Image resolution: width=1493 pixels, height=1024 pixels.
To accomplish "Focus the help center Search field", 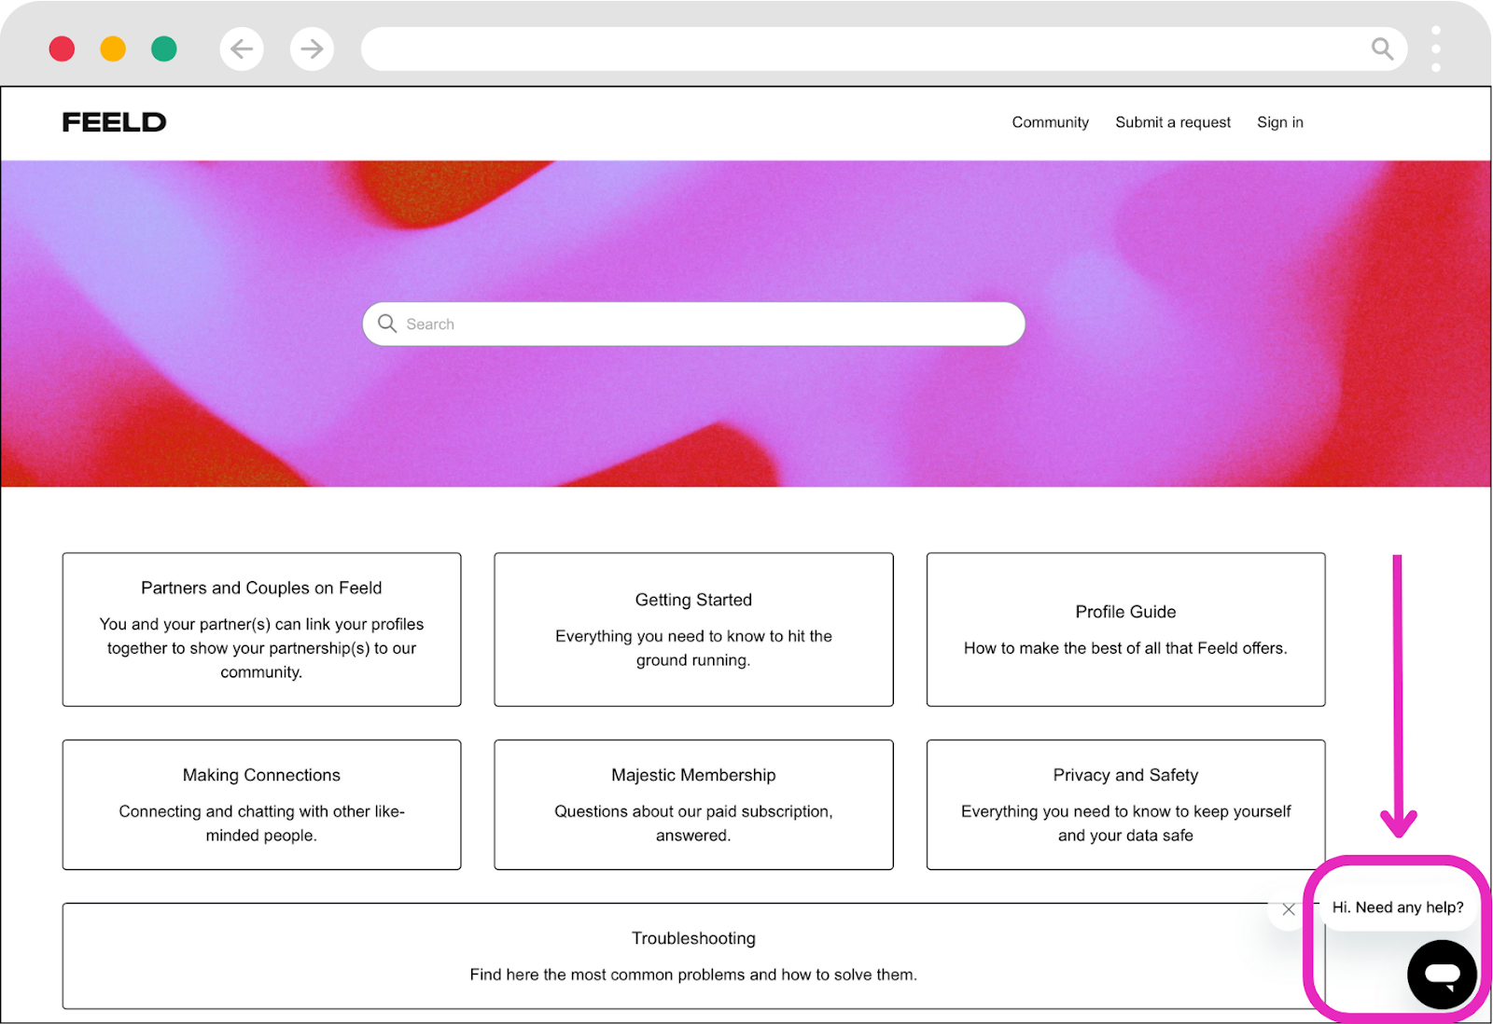I will [693, 324].
